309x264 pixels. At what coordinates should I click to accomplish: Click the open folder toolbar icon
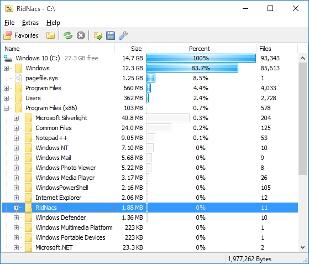pyautogui.click(x=50, y=35)
